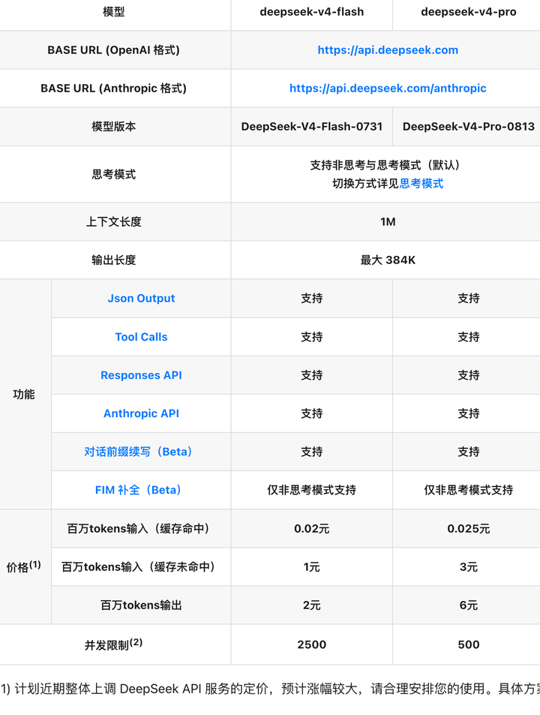This screenshot has width=540, height=715.
Task: Click the 上下文长度 row label
Action: 114,222
